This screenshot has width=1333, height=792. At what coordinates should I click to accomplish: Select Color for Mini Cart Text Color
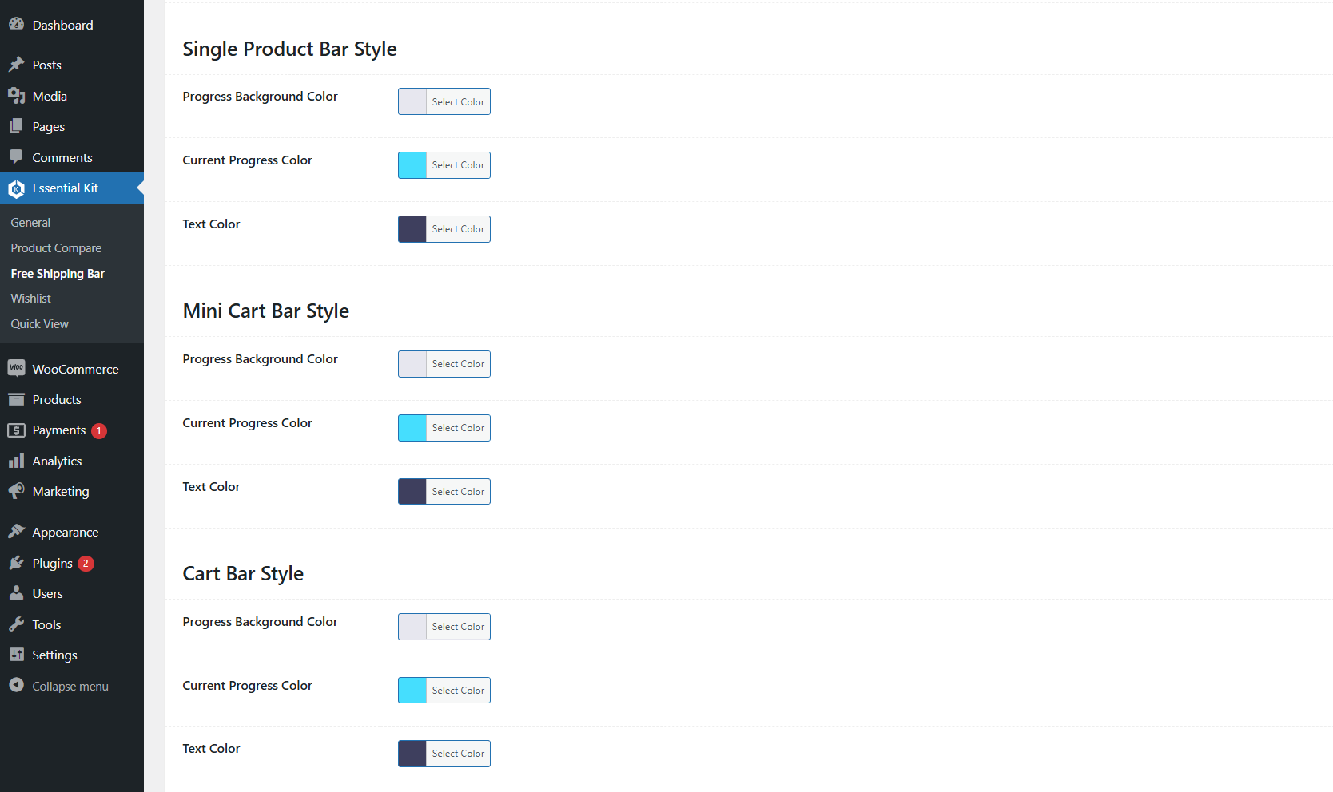(458, 492)
